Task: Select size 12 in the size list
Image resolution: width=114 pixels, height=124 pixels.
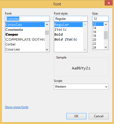Action: click(98, 24)
